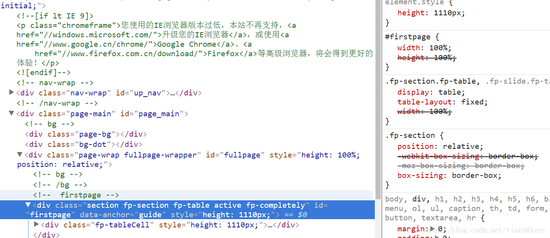Click the active box-sizing: border-box declaration

coord(450,176)
